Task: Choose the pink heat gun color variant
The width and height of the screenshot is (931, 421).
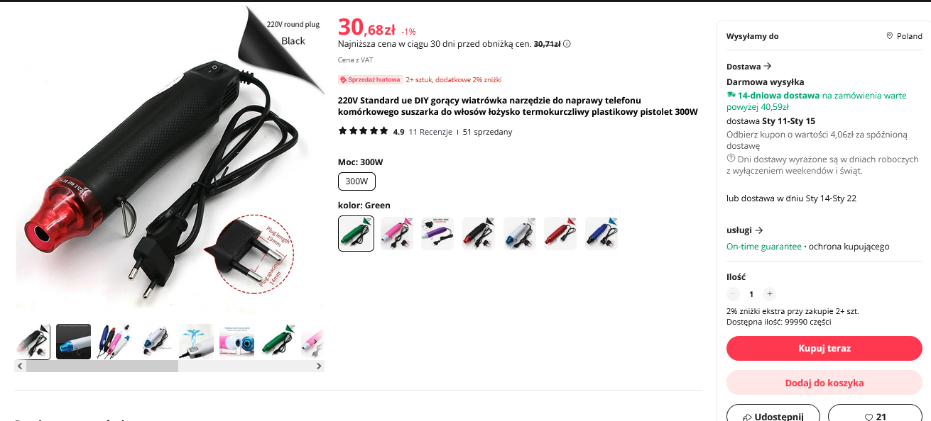Action: [397, 234]
